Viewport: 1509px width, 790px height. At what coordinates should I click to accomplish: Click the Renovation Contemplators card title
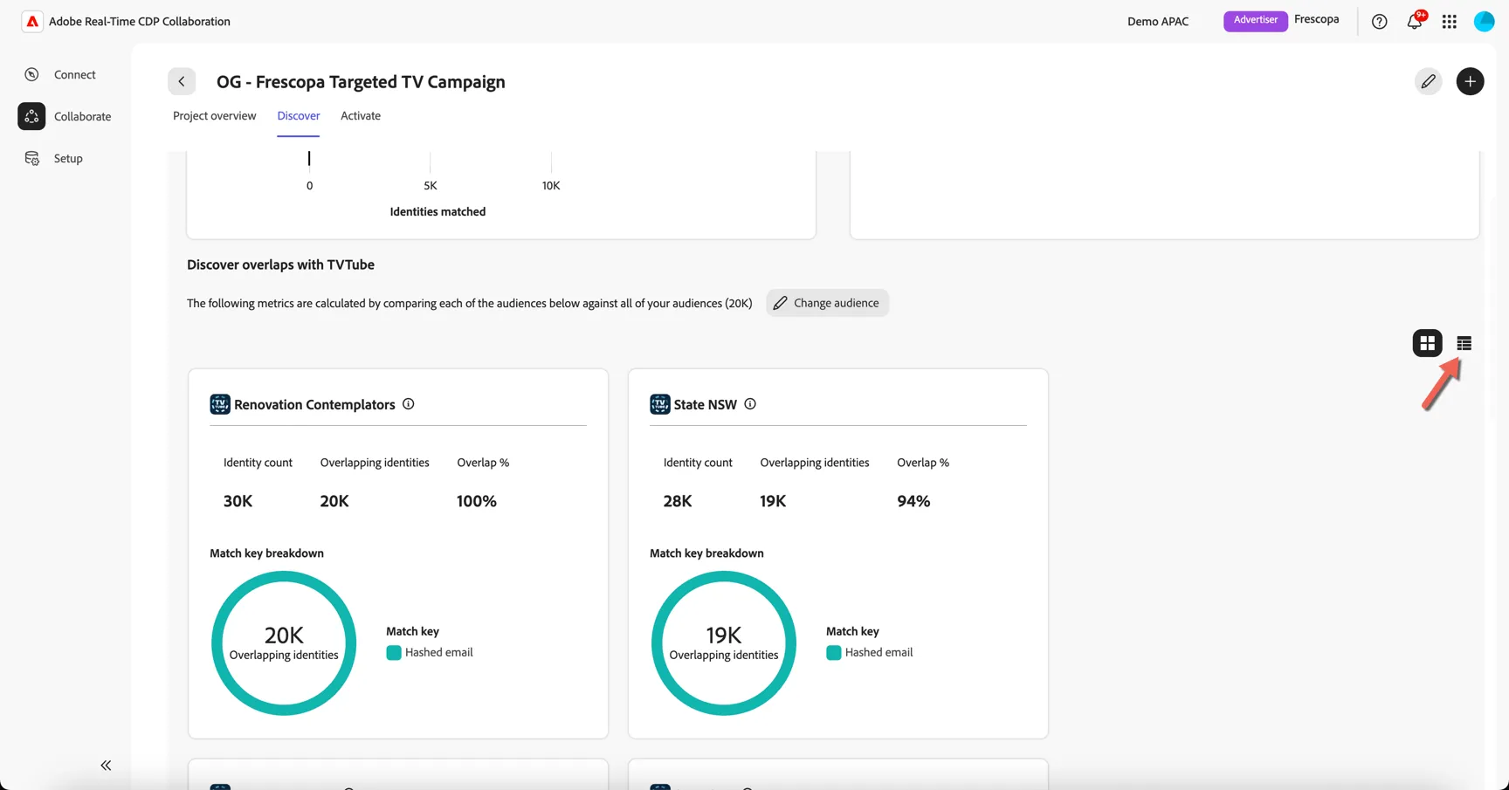click(314, 404)
